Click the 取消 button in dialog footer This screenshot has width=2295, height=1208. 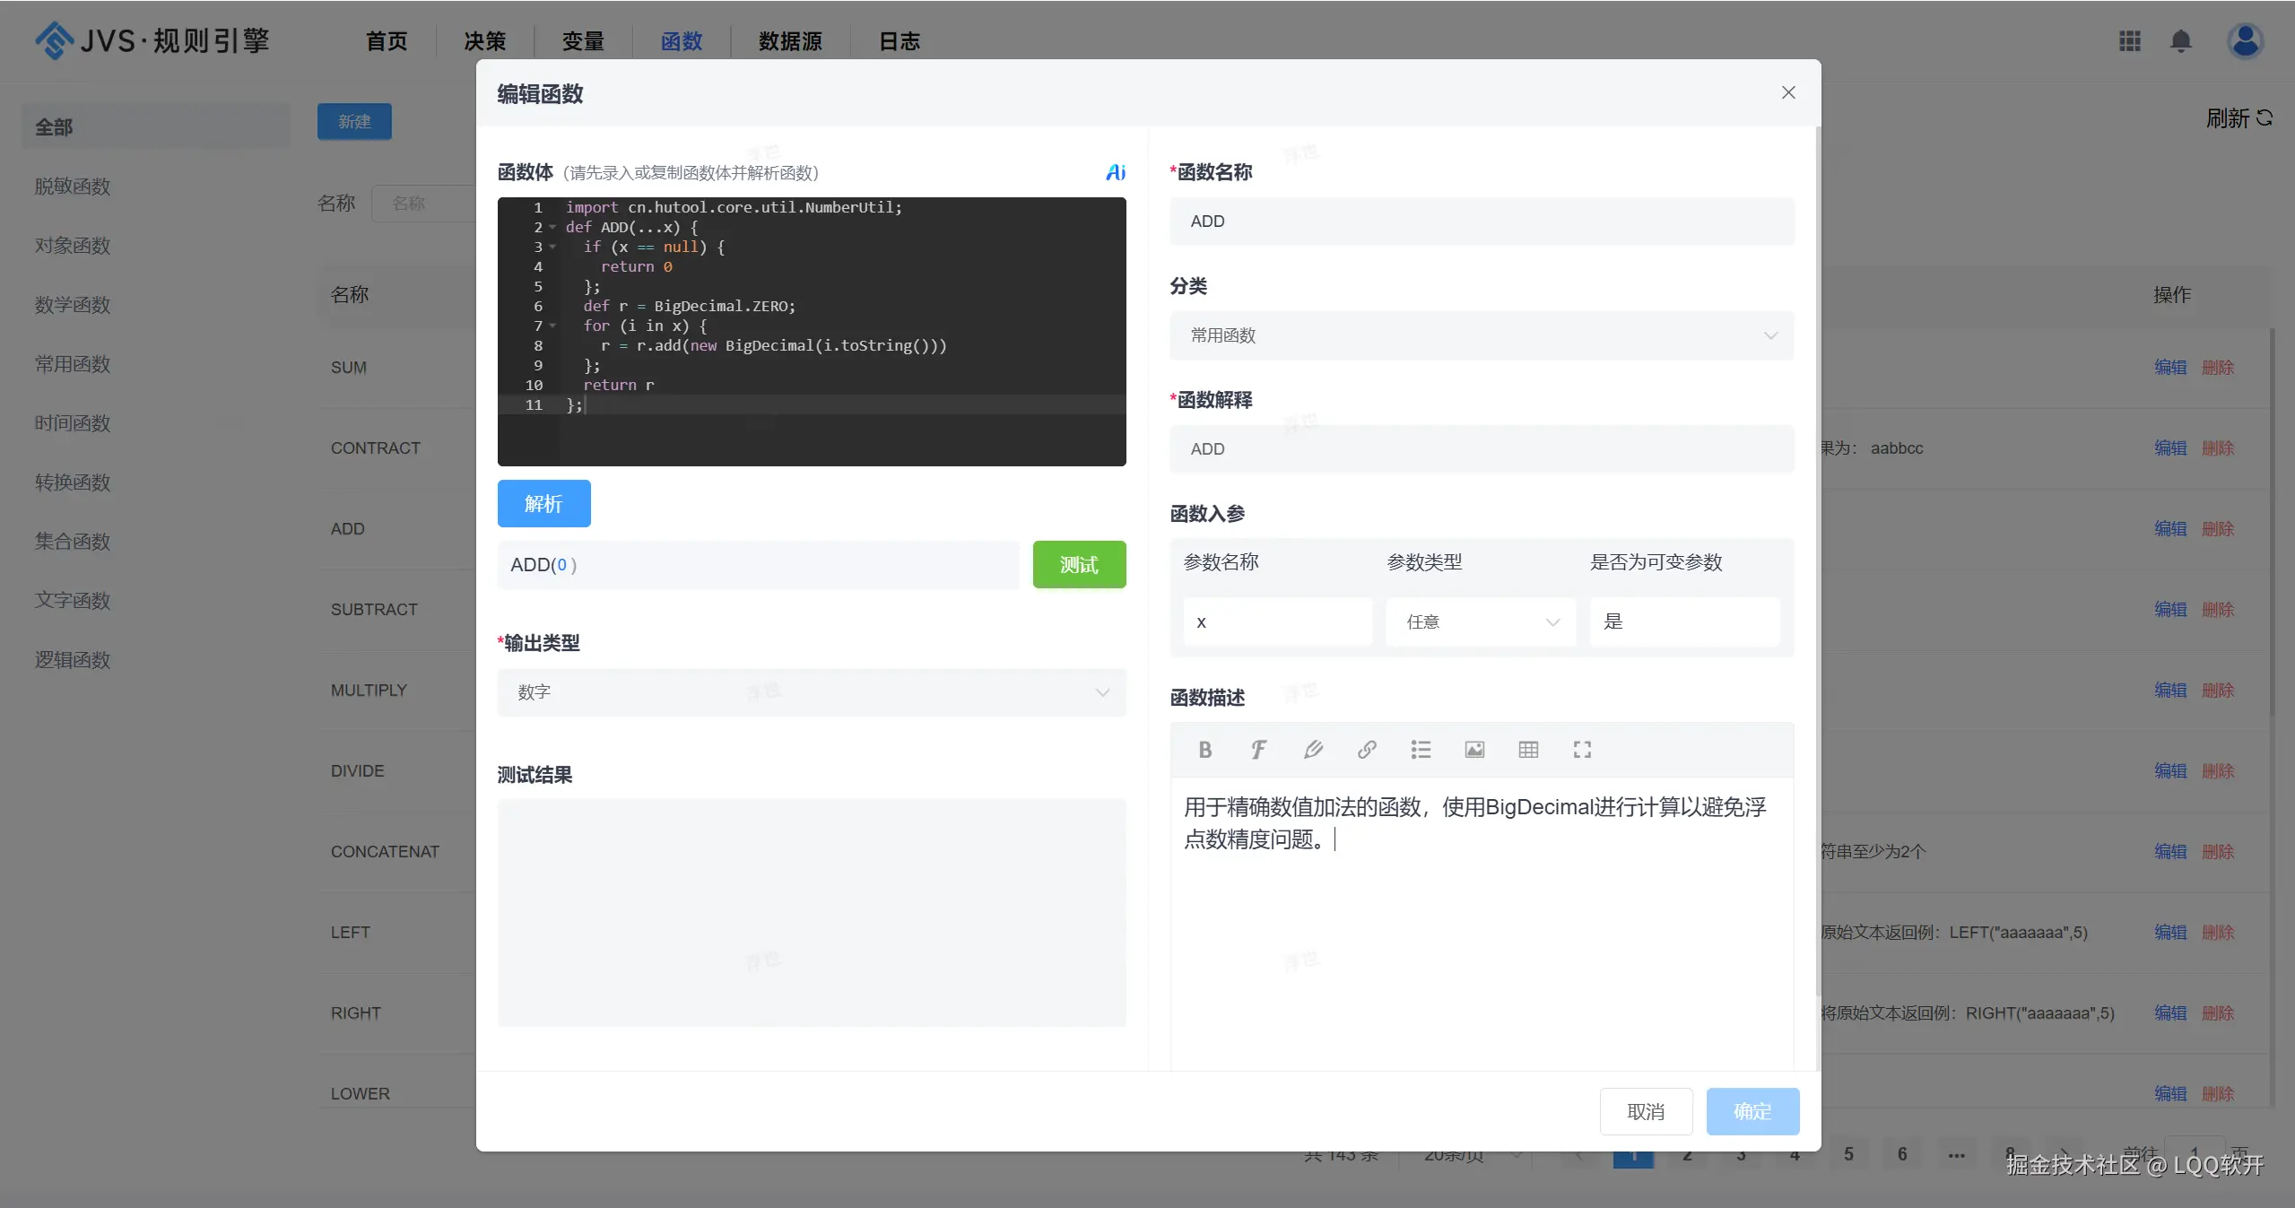pyautogui.click(x=1646, y=1112)
